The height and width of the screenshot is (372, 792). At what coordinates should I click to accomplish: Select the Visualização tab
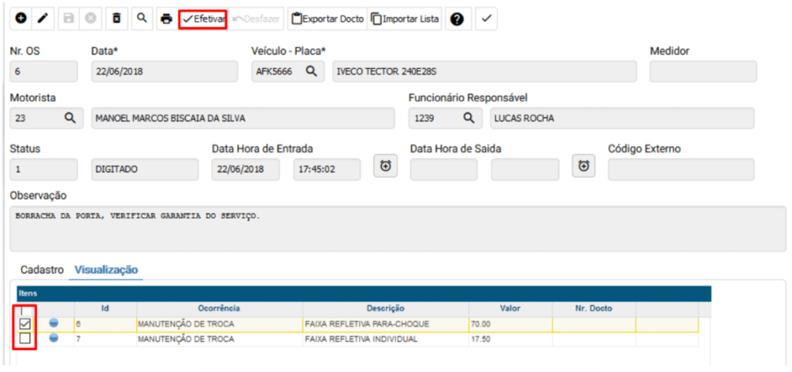tap(105, 270)
